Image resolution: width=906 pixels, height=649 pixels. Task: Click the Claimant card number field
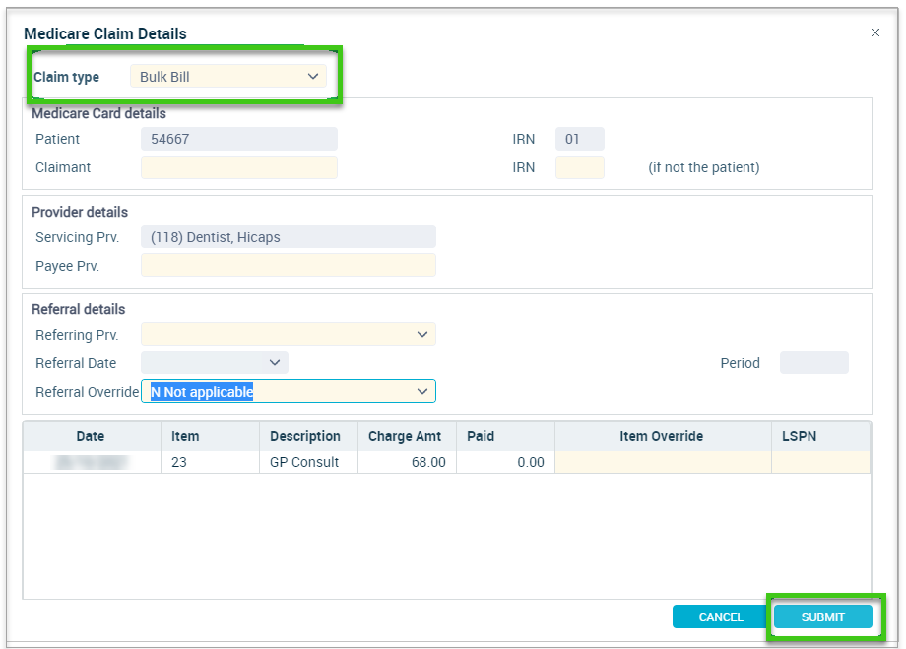point(239,167)
